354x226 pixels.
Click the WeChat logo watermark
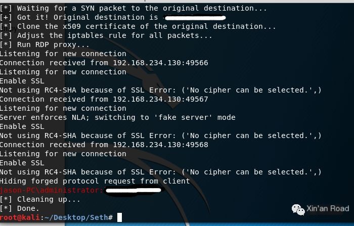tap(298, 209)
